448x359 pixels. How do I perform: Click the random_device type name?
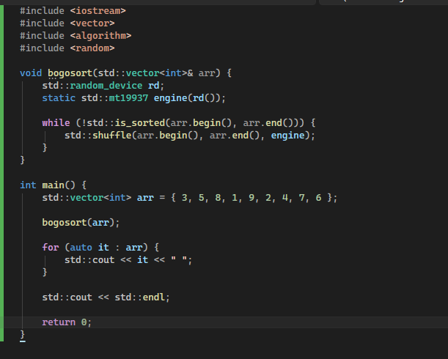coord(106,86)
